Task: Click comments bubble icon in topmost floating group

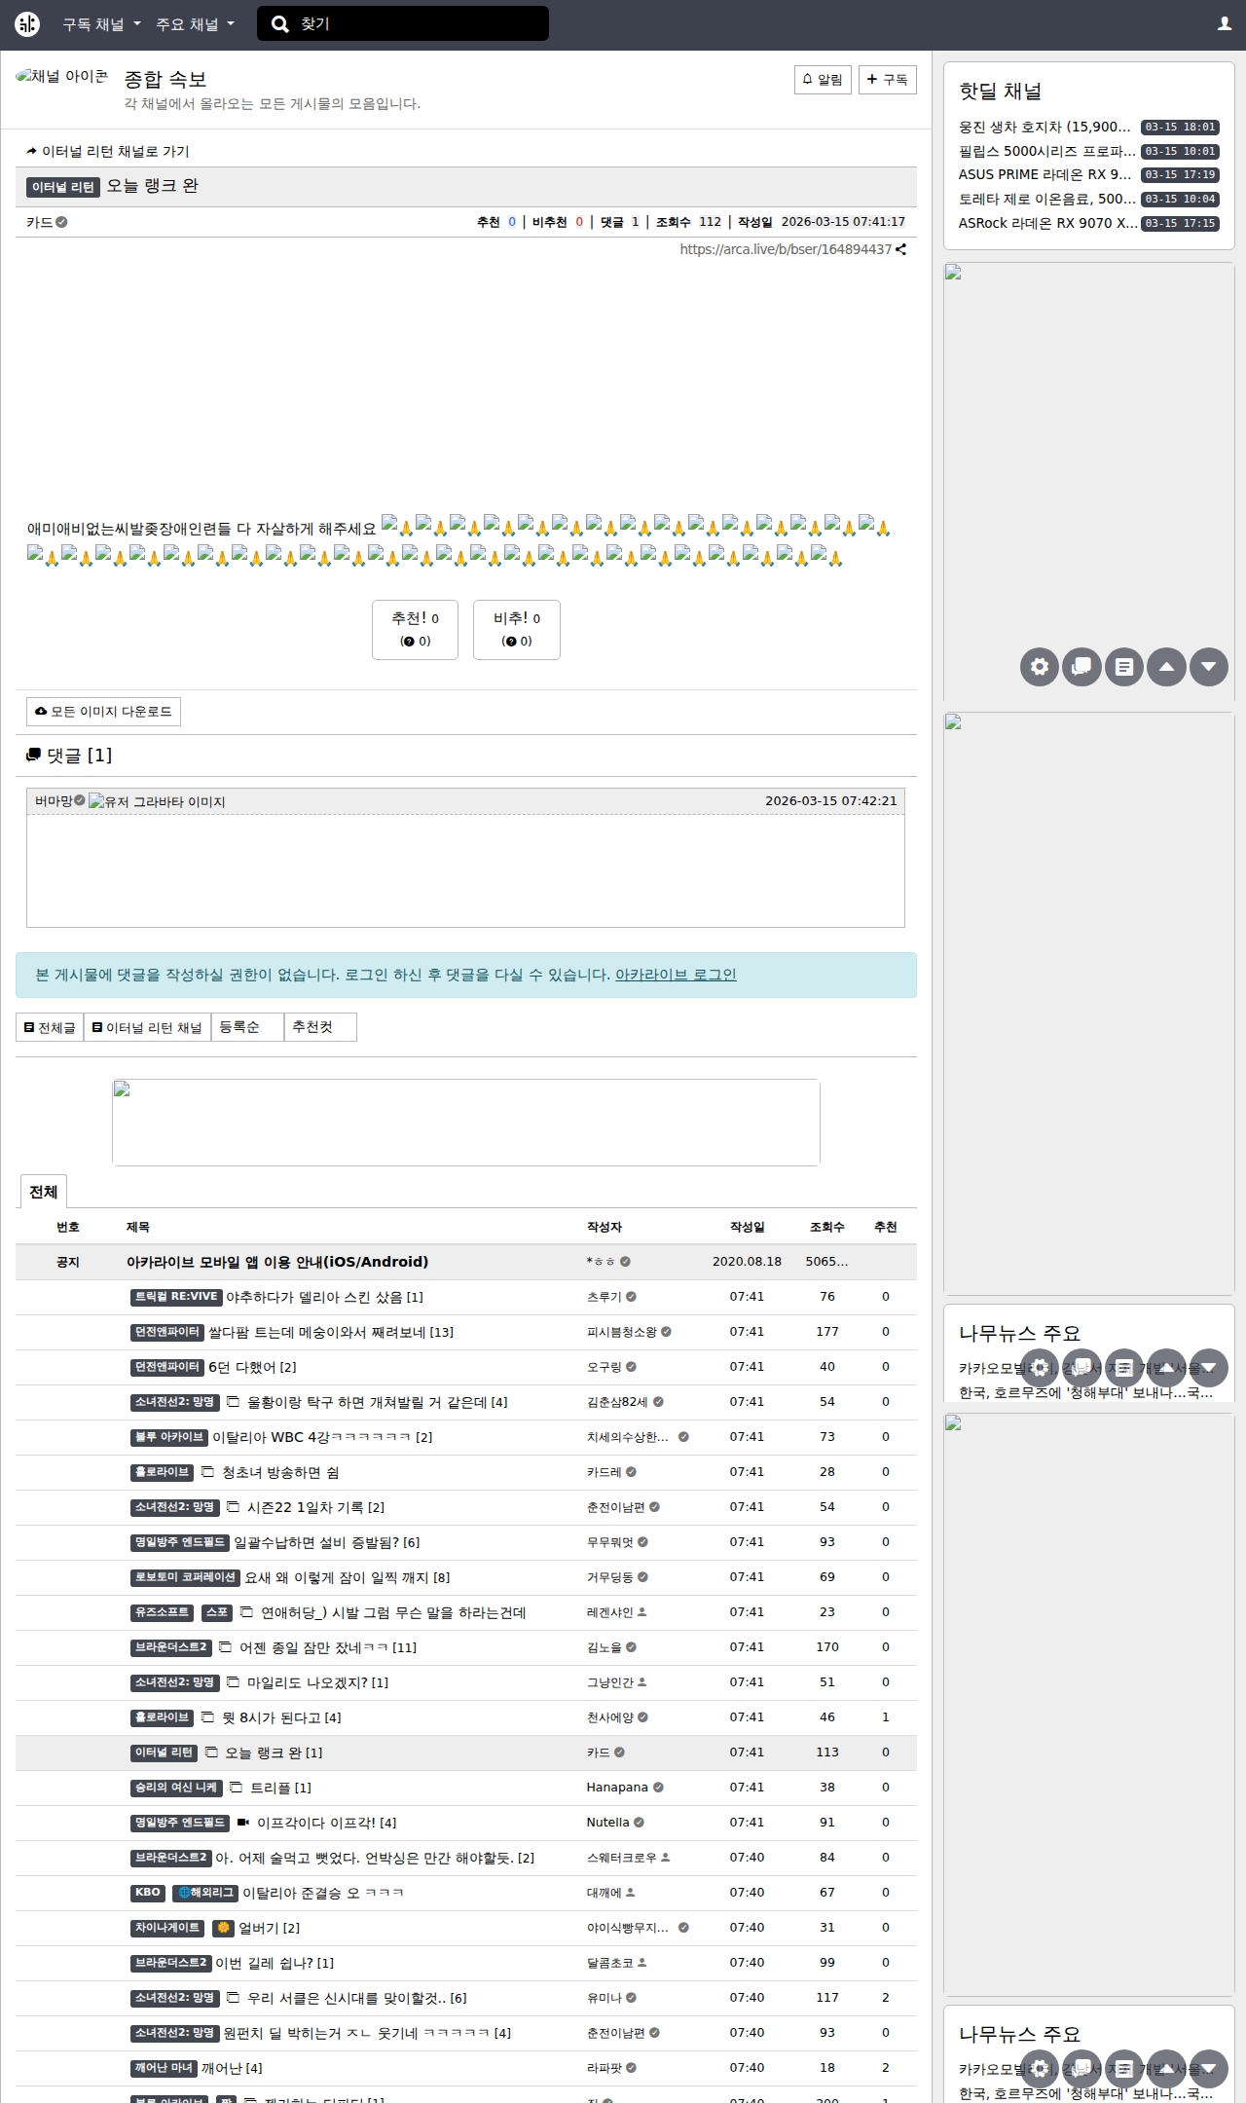Action: (x=1081, y=667)
